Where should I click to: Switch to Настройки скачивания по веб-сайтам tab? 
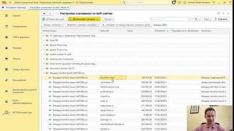coord(49,7)
